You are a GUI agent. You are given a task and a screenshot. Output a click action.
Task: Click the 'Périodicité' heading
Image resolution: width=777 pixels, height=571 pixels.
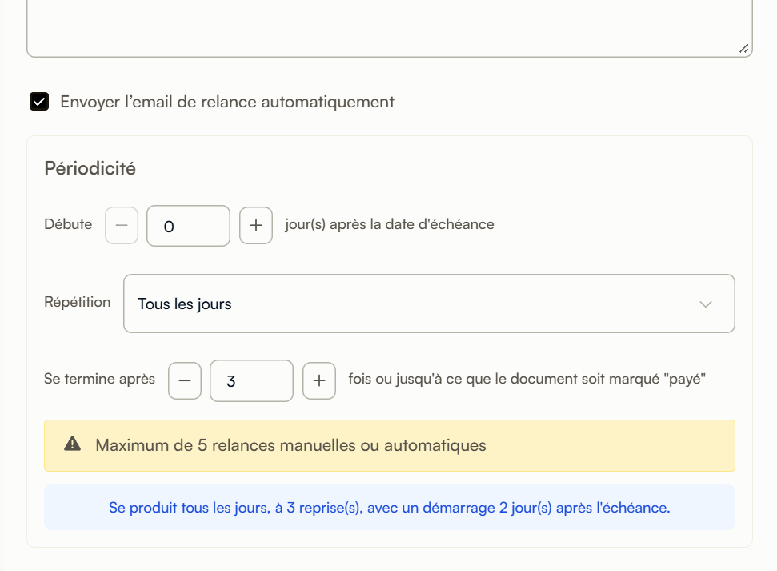[x=90, y=168]
